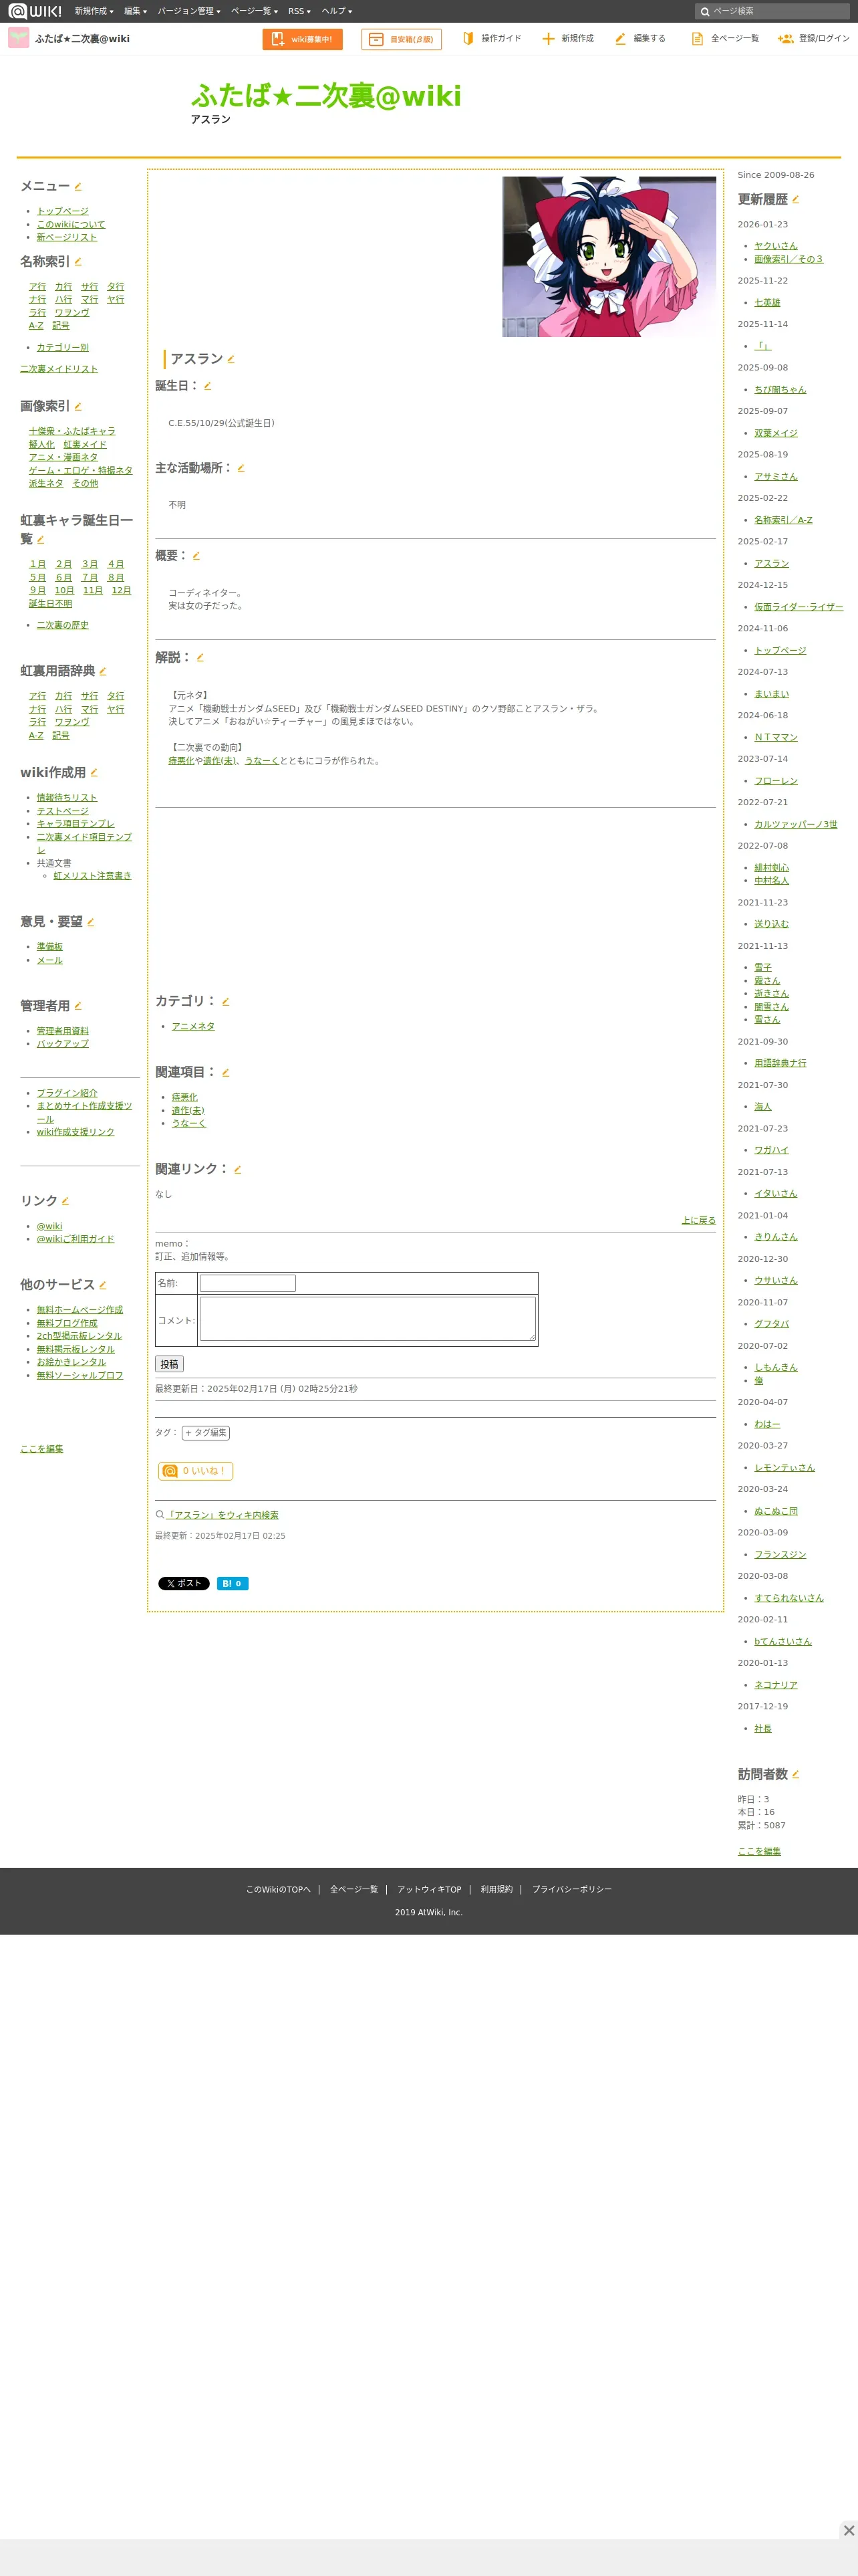Click edit pencil beside 関連項目： section
The height and width of the screenshot is (2576, 858).
[226, 1072]
